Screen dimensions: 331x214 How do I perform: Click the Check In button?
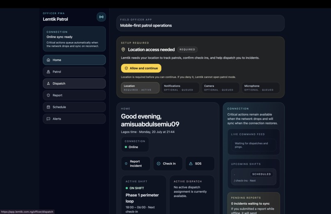point(168,164)
